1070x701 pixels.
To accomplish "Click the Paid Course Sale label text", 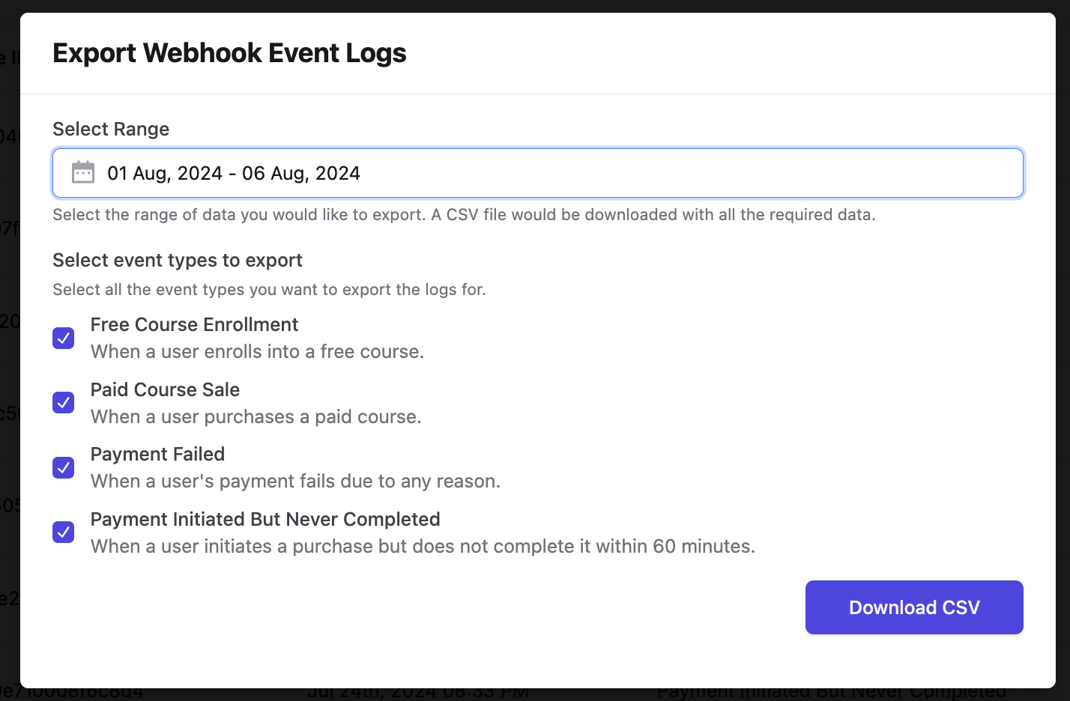I will click(x=165, y=389).
